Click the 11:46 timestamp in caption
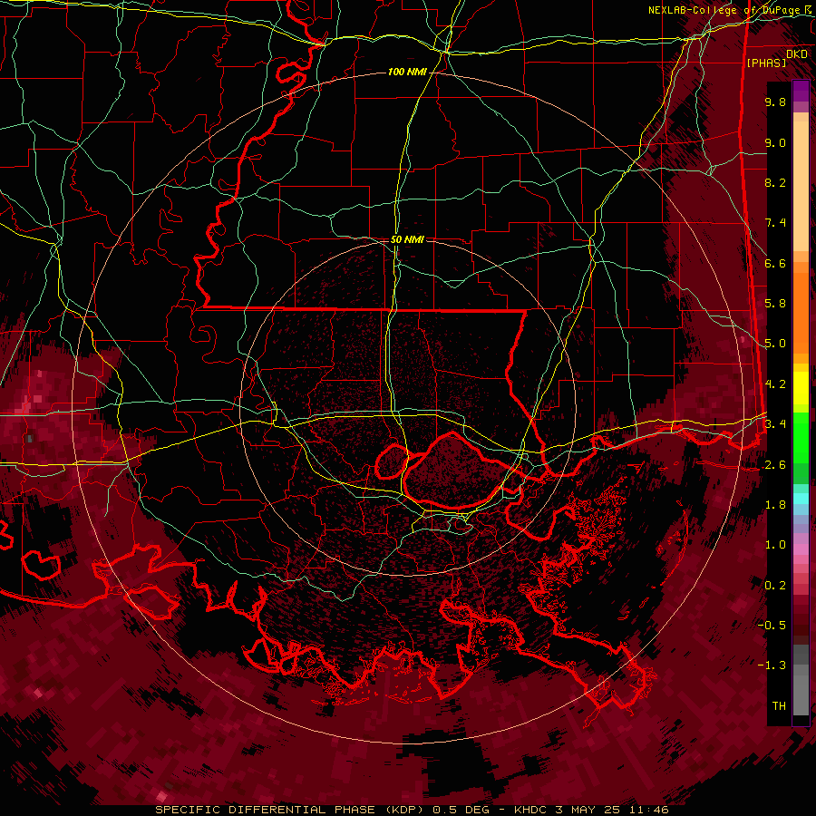This screenshot has height=816, width=816. click(648, 810)
